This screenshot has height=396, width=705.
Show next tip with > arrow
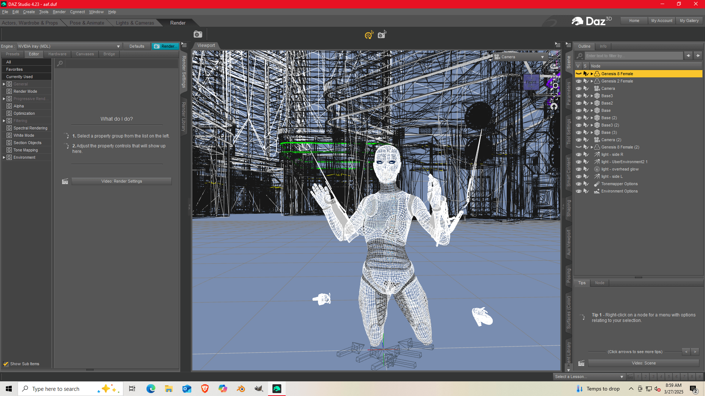coord(695,352)
